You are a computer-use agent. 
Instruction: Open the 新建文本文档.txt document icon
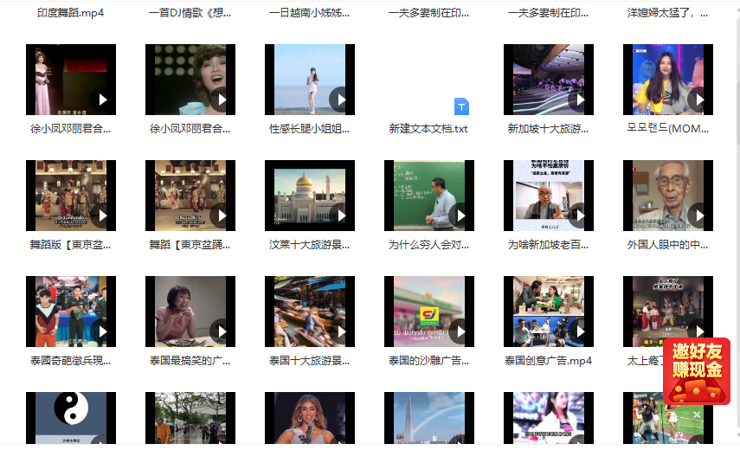coord(462,106)
